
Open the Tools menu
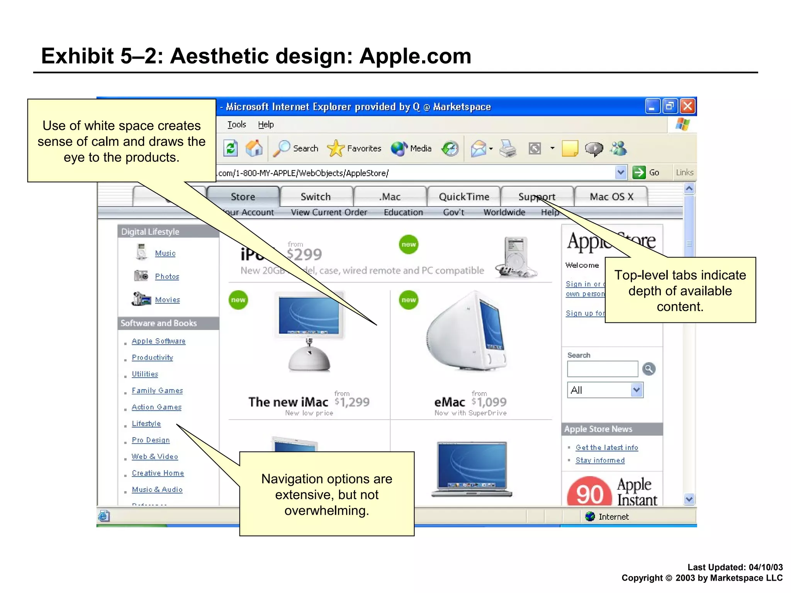click(237, 125)
